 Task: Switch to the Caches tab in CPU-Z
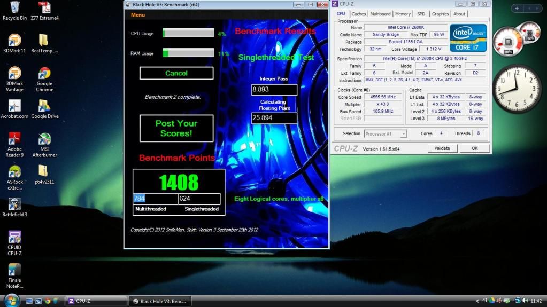coord(359,14)
